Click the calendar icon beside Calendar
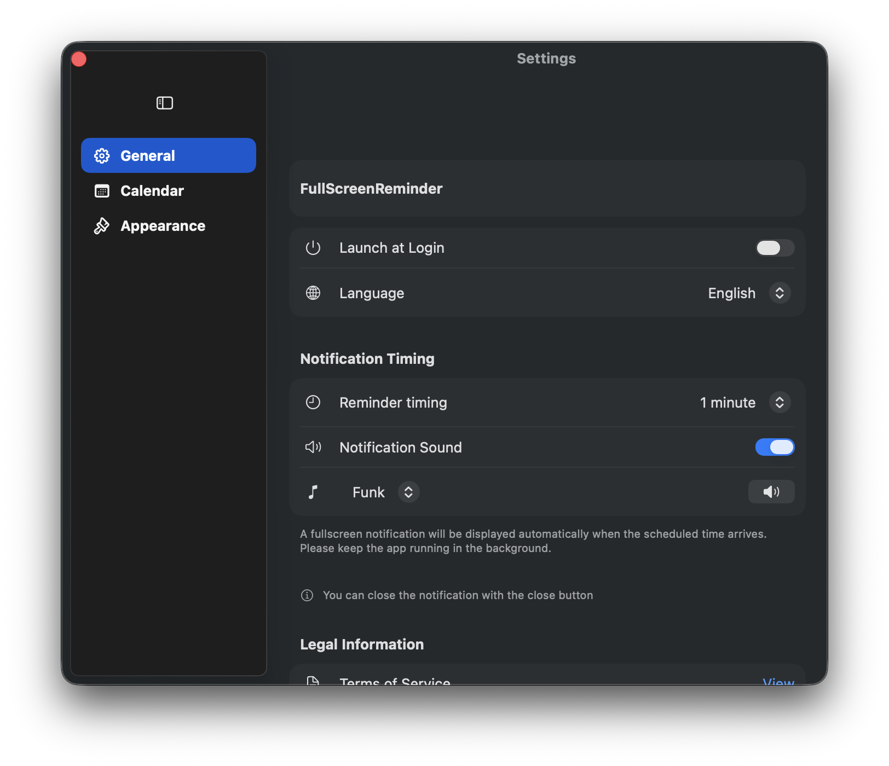Image resolution: width=889 pixels, height=766 pixels. tap(102, 190)
